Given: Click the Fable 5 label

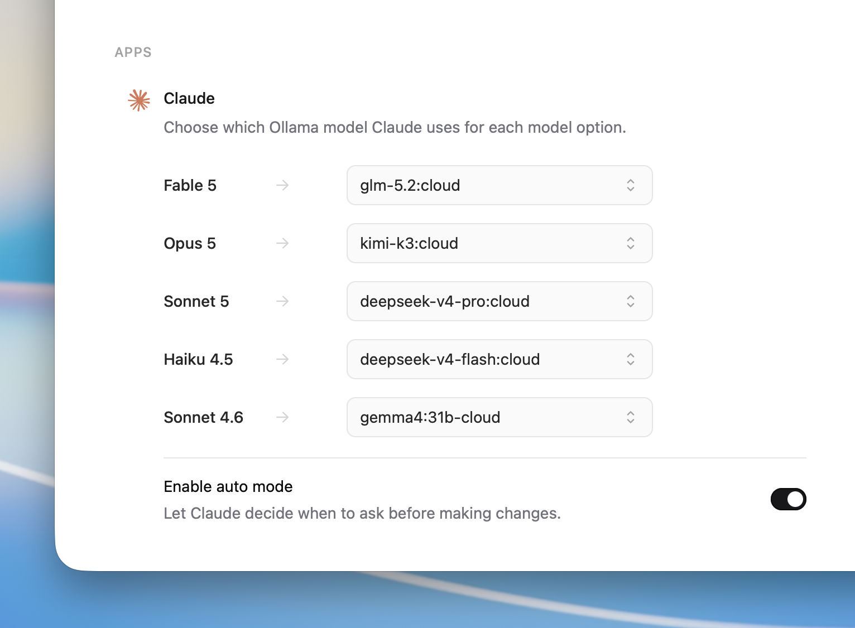Looking at the screenshot, I should coord(190,185).
